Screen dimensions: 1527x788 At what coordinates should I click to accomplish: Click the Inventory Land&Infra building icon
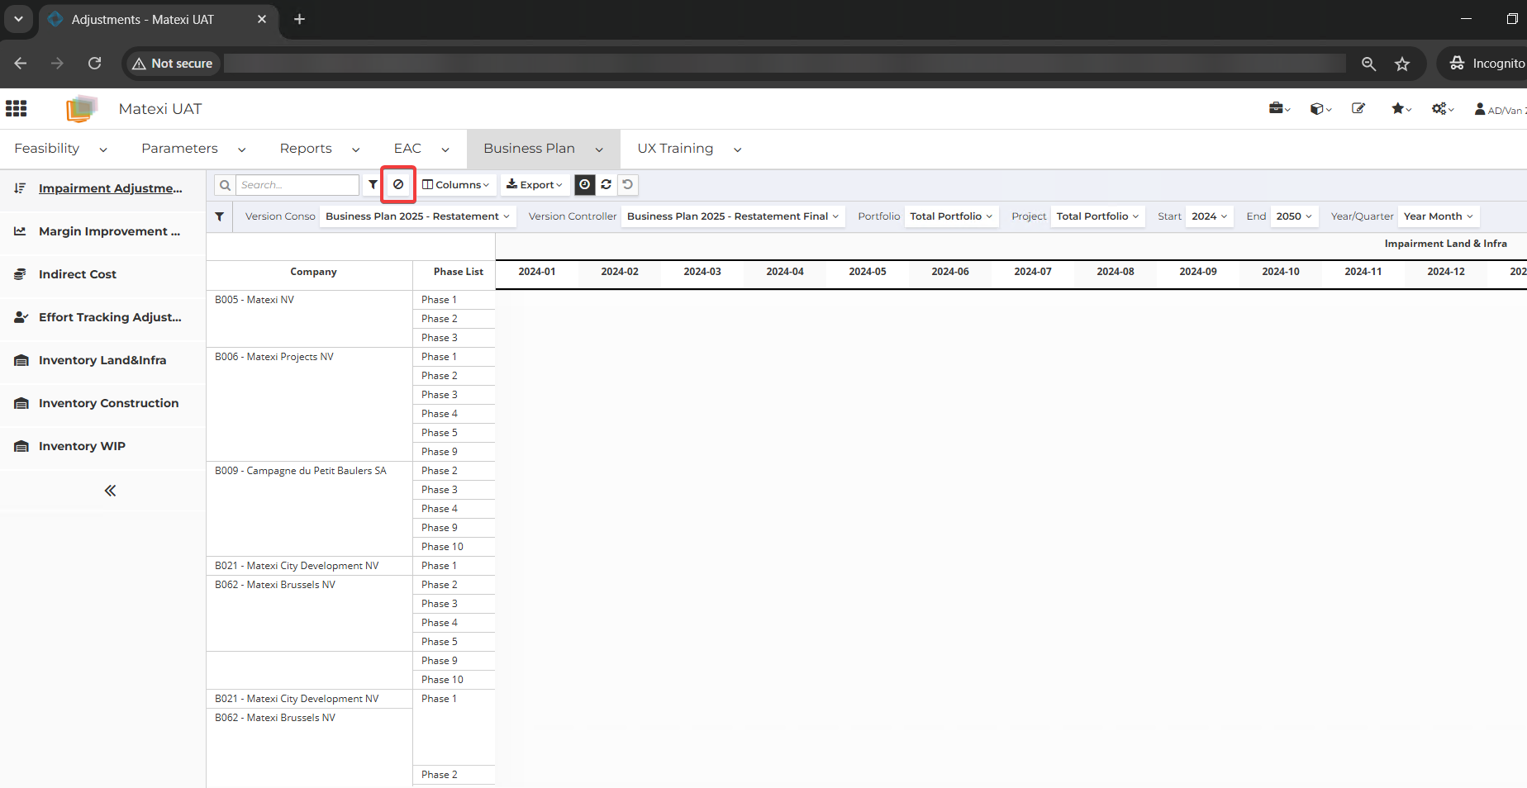pyautogui.click(x=21, y=360)
